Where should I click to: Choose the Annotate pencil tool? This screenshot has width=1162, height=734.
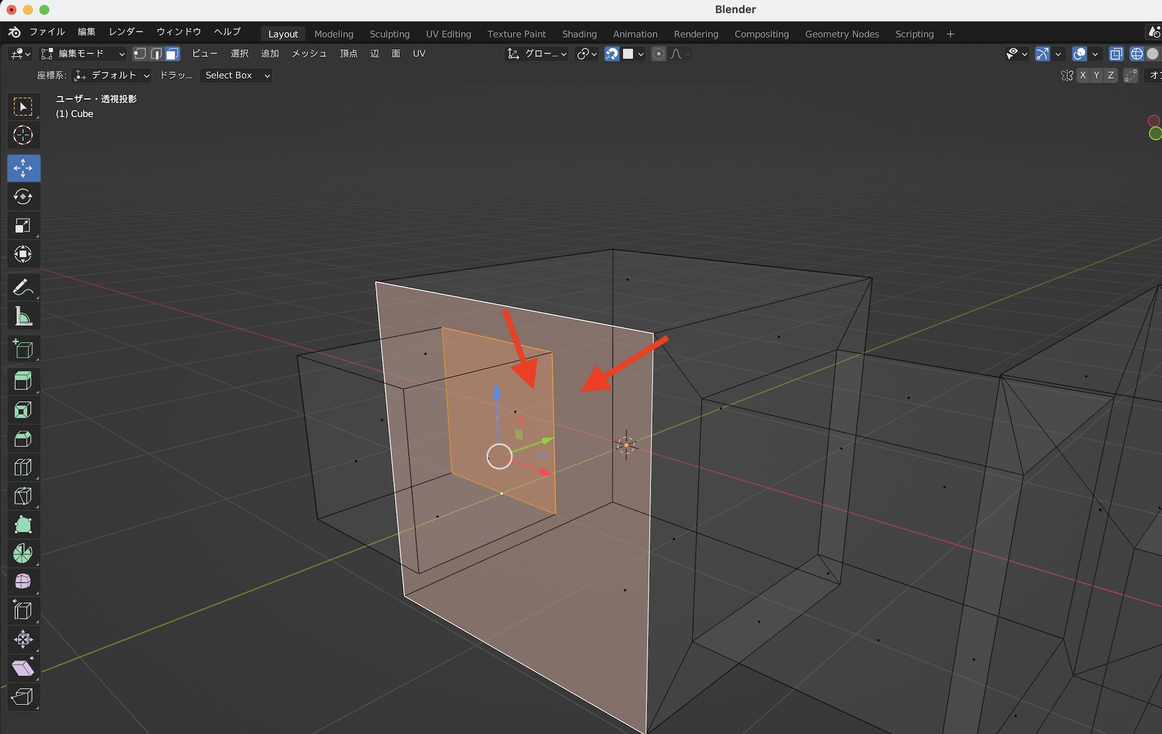(23, 287)
